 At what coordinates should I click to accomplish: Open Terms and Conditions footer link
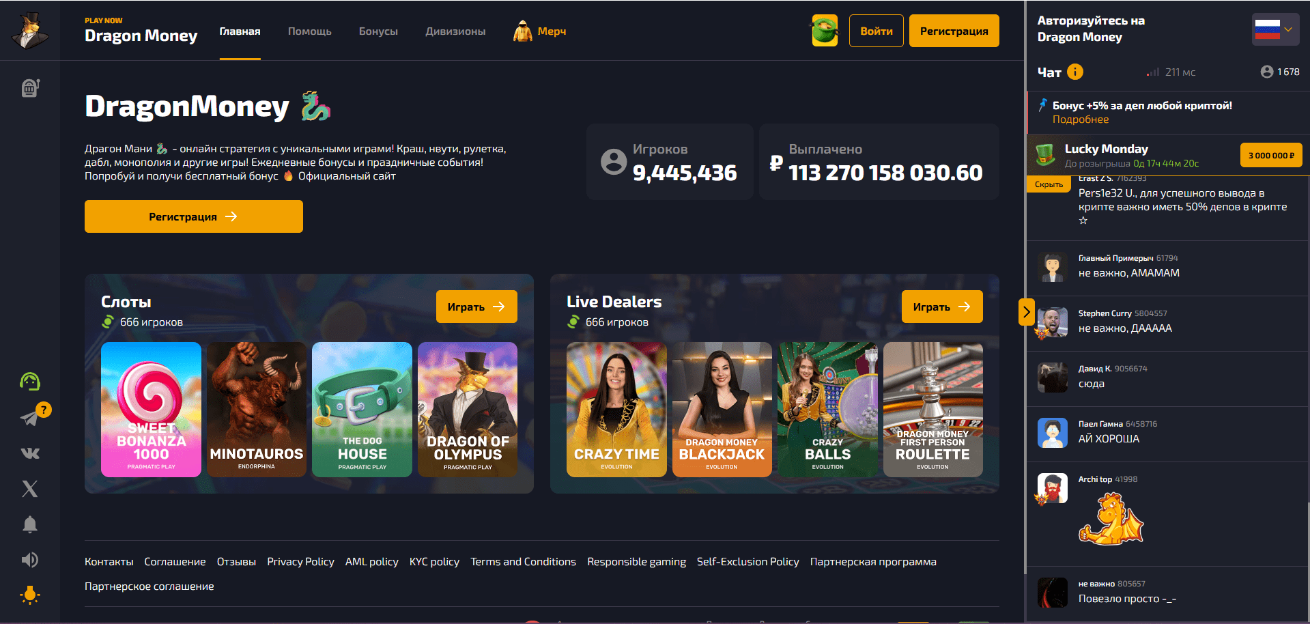click(523, 561)
